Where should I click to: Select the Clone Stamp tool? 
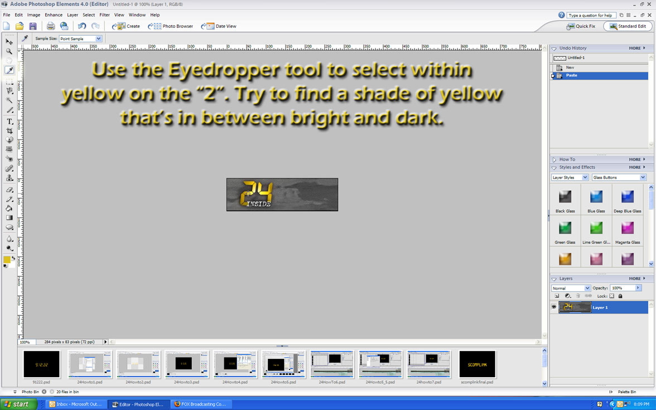(x=9, y=178)
